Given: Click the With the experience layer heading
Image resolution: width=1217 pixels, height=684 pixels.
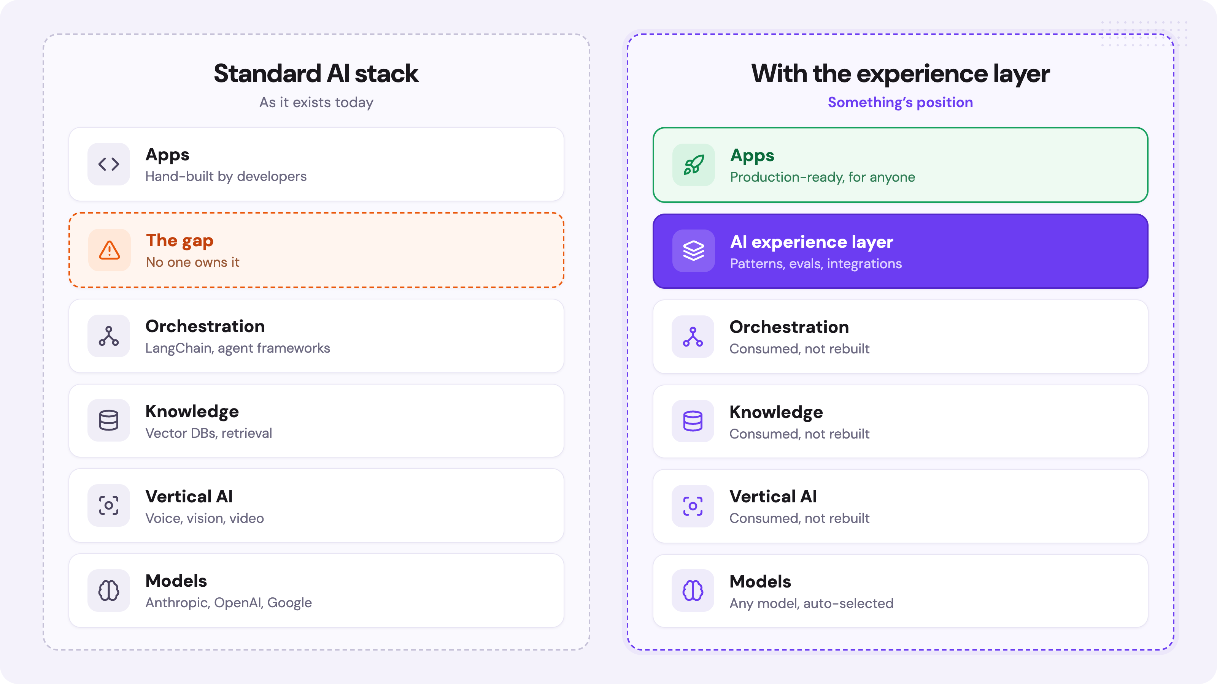Looking at the screenshot, I should click(x=900, y=74).
